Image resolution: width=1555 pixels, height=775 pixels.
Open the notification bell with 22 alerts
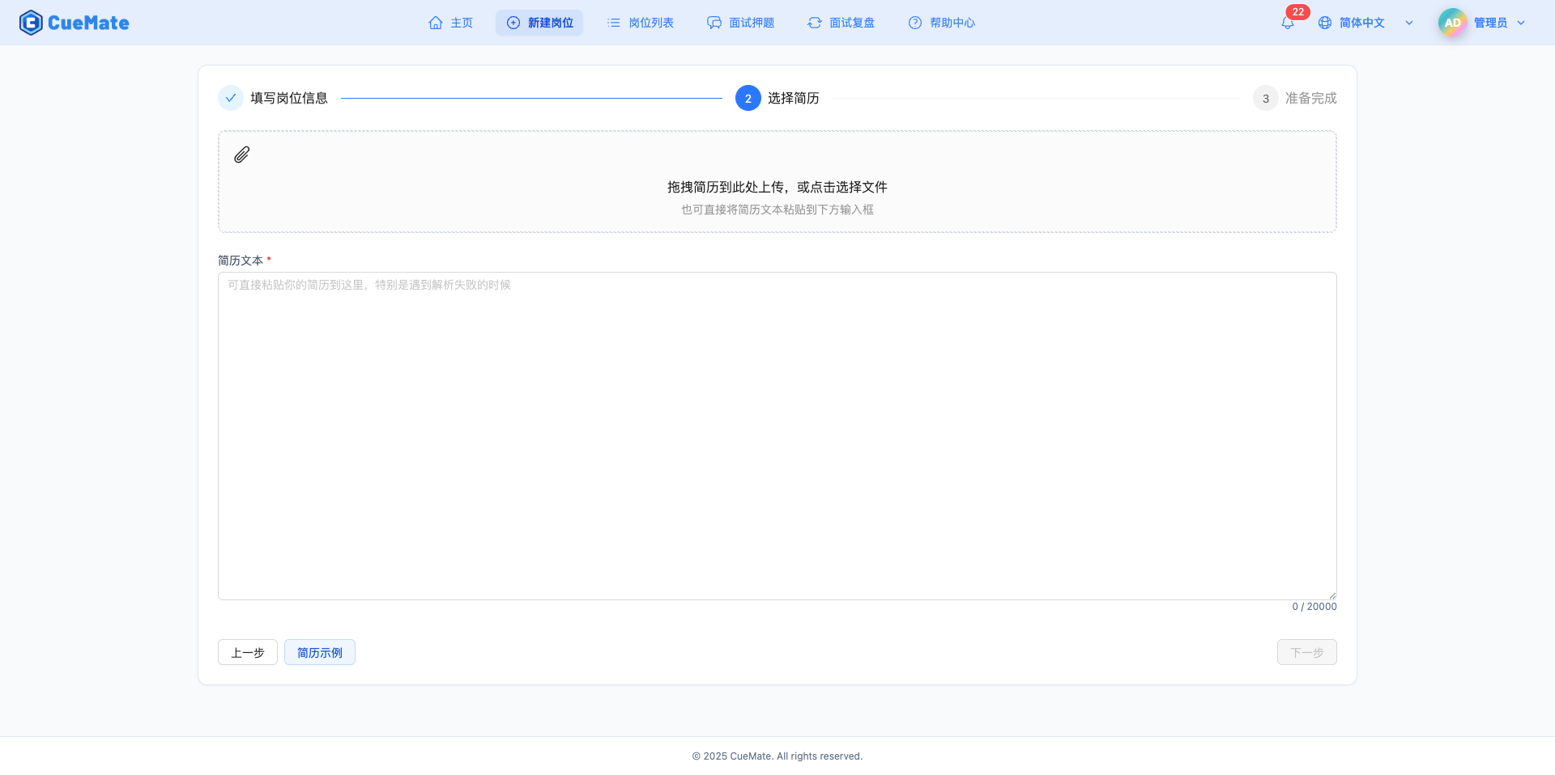click(x=1287, y=23)
